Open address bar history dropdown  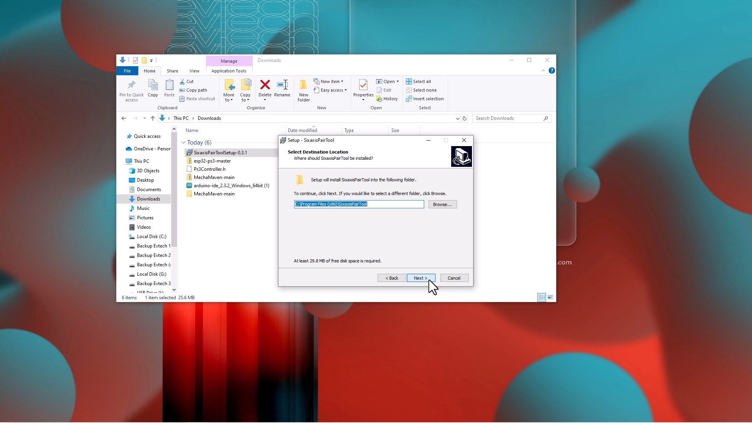[457, 118]
